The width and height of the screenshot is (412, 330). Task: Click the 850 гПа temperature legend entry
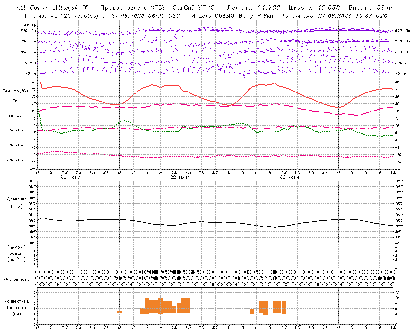[x=15, y=131]
